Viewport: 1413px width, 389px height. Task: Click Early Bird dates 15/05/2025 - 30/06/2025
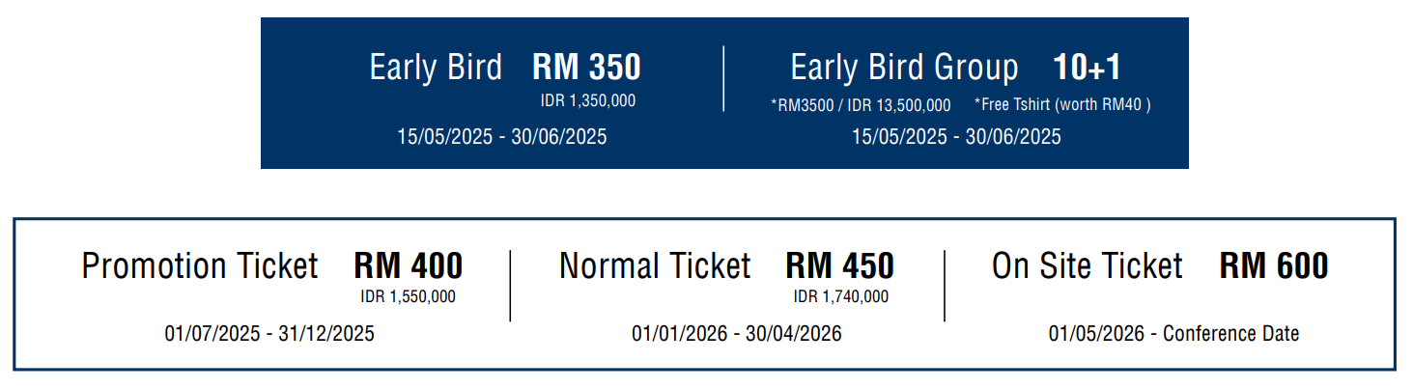click(x=502, y=137)
